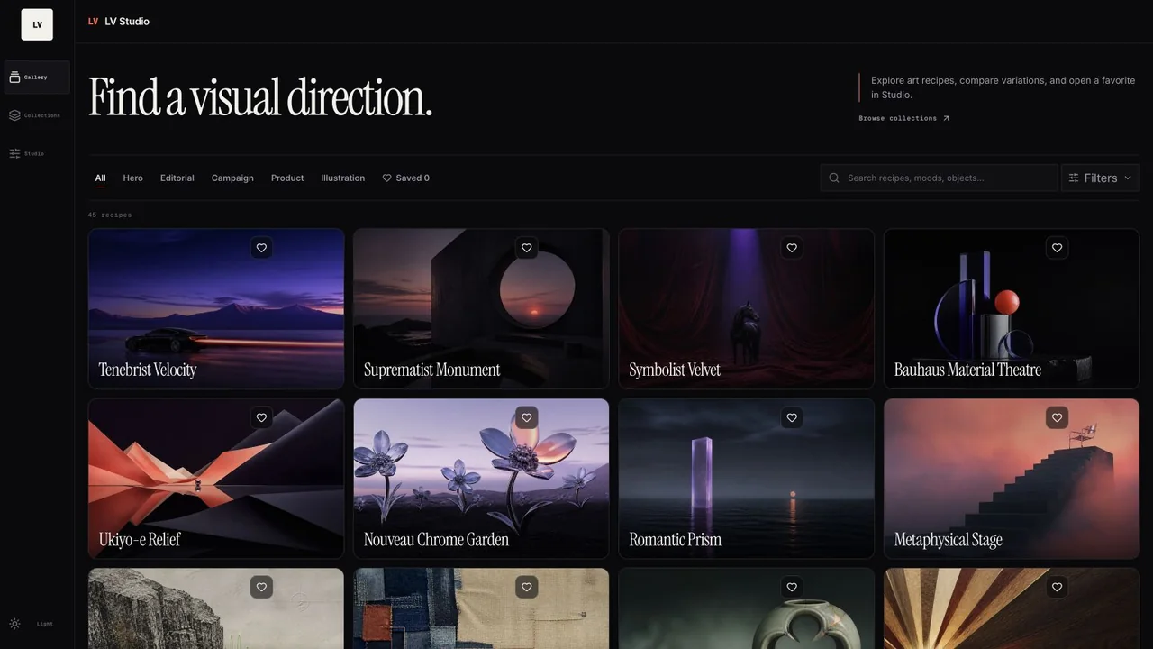The width and height of the screenshot is (1153, 649).
Task: Save the denim patchwork recipe card
Action: click(x=527, y=587)
